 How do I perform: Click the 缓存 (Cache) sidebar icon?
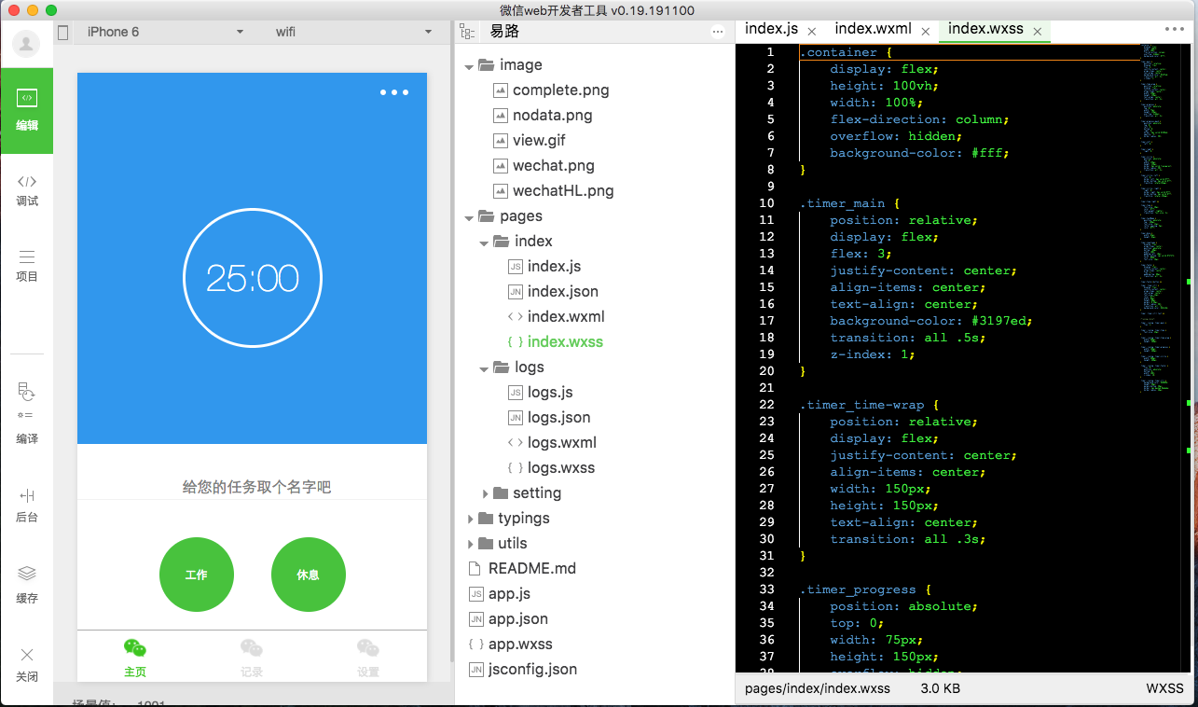(27, 585)
